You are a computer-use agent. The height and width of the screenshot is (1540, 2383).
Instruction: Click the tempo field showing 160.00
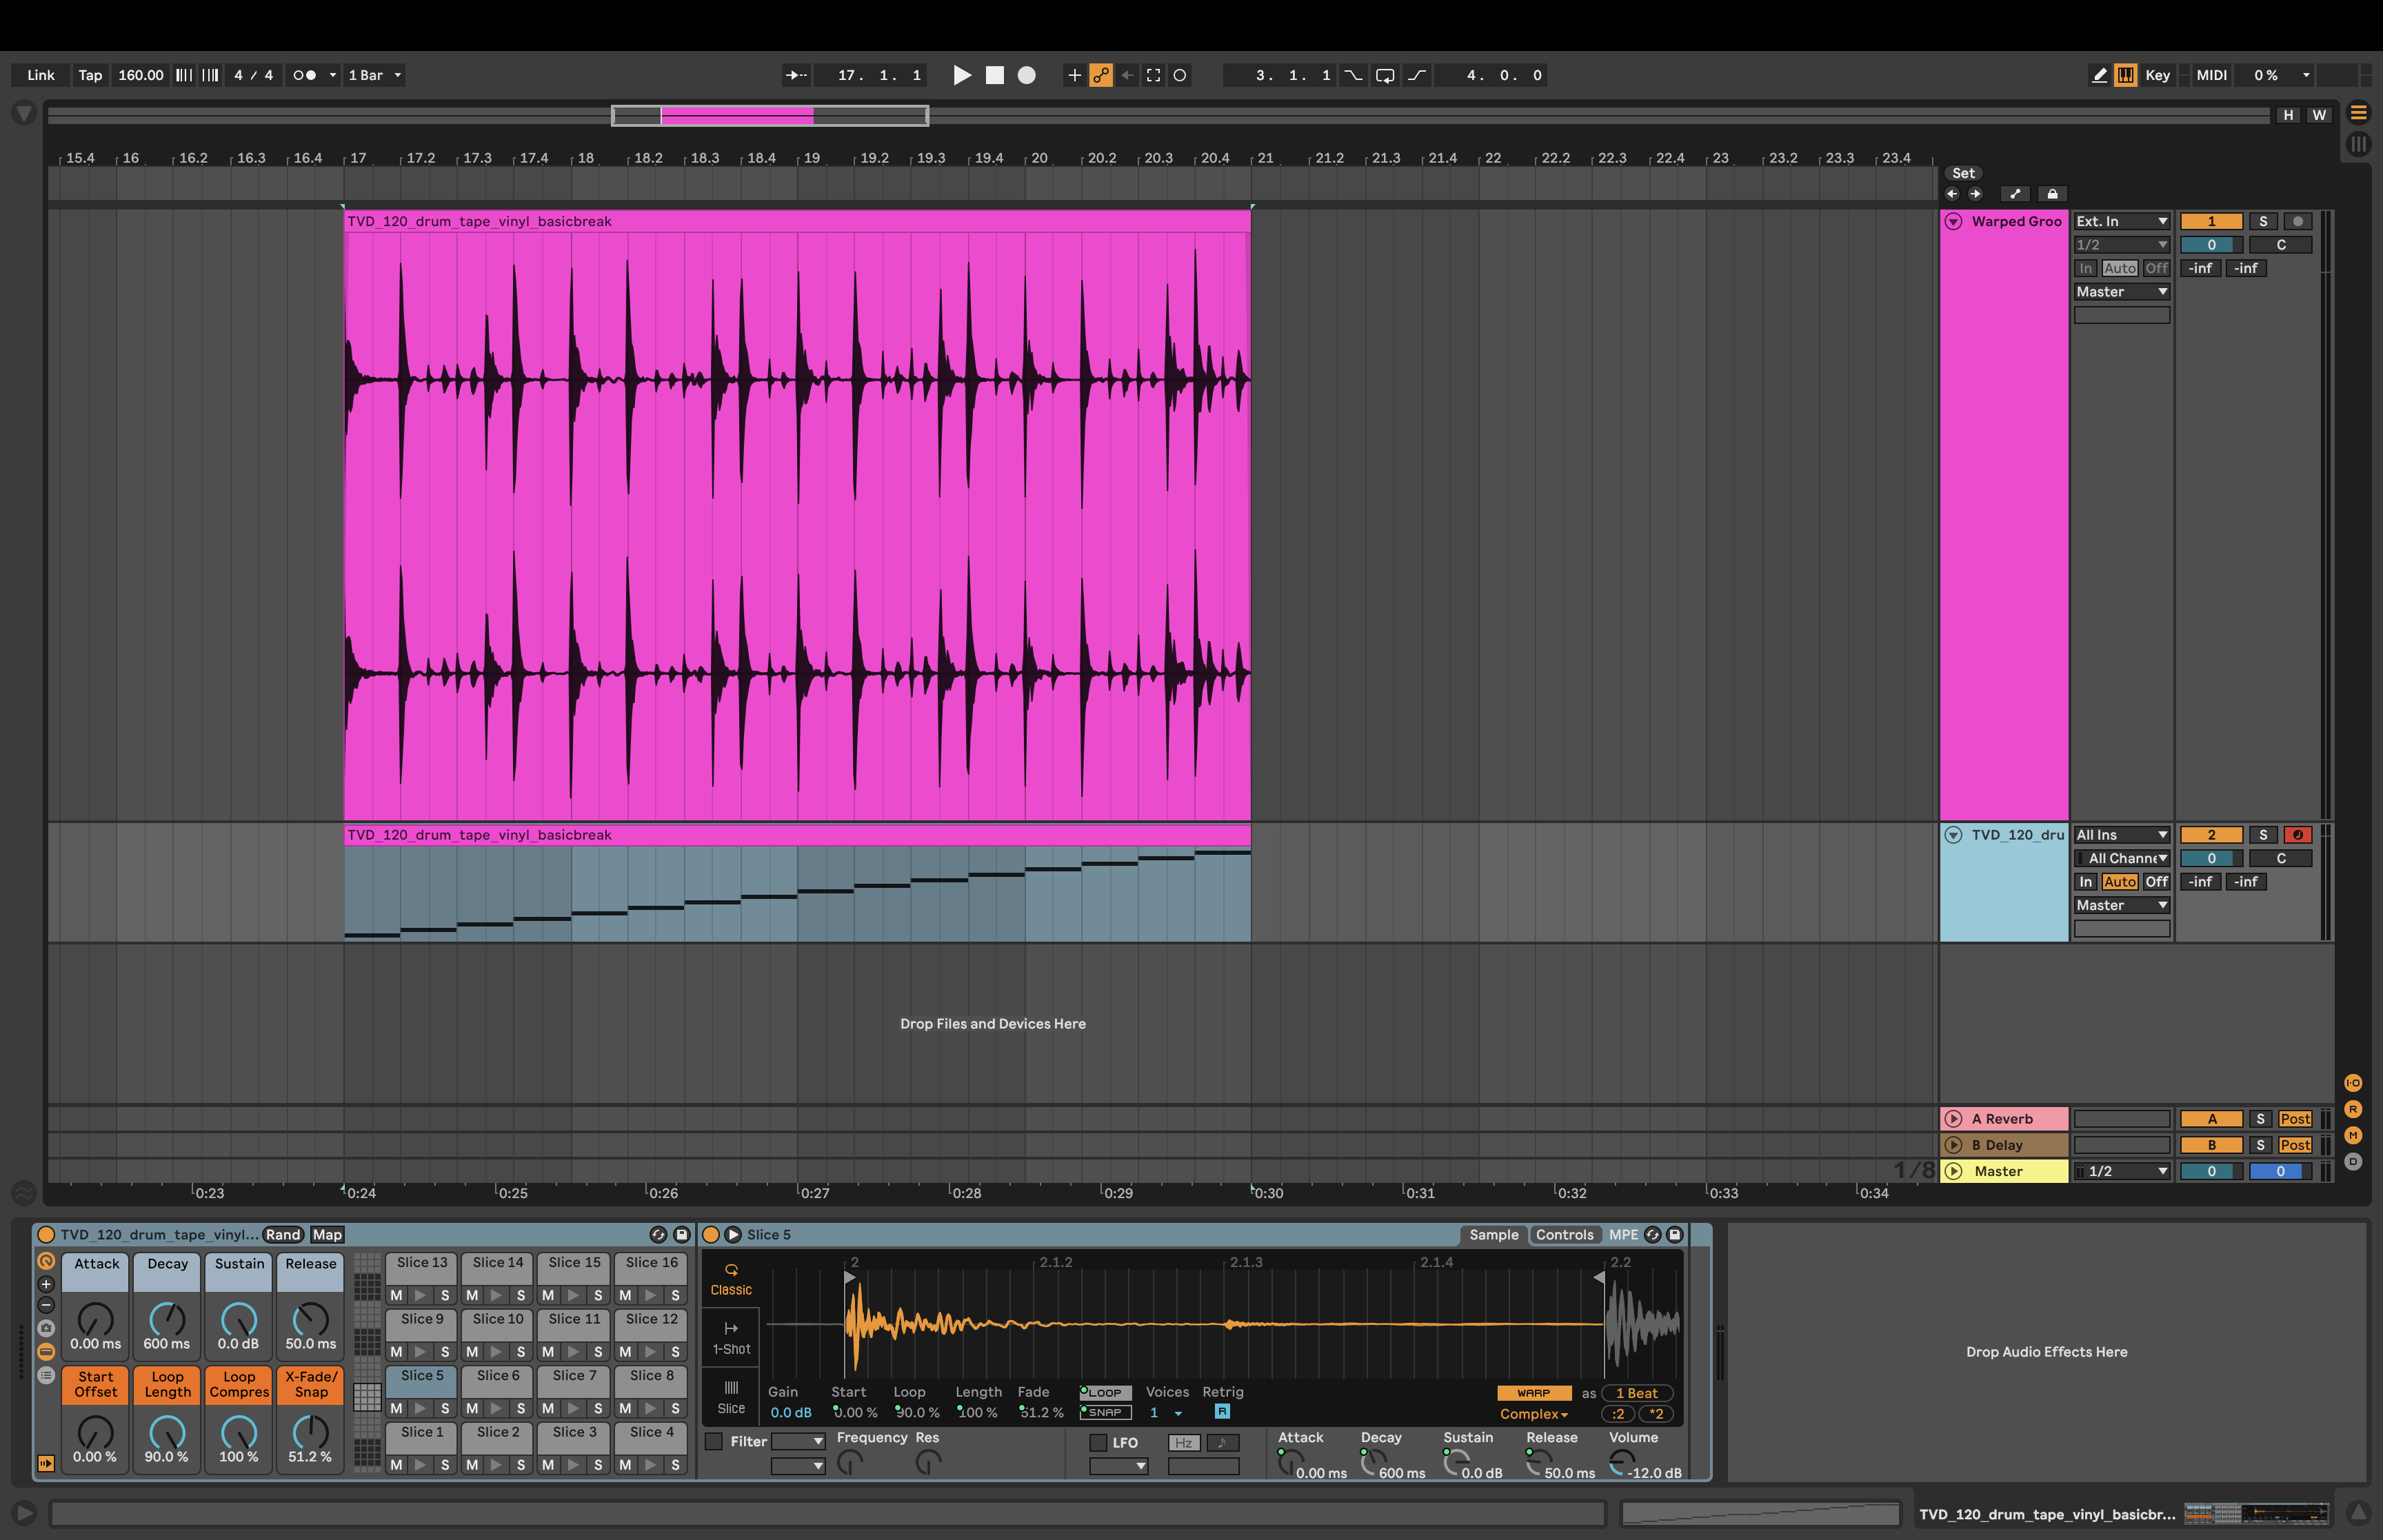pos(140,75)
